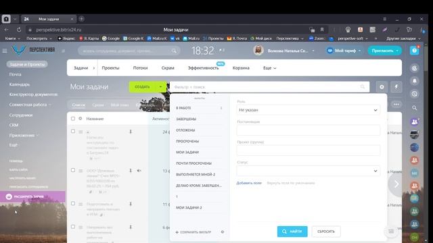
Task: Open robots lightning bolt button
Action: [x=396, y=87]
